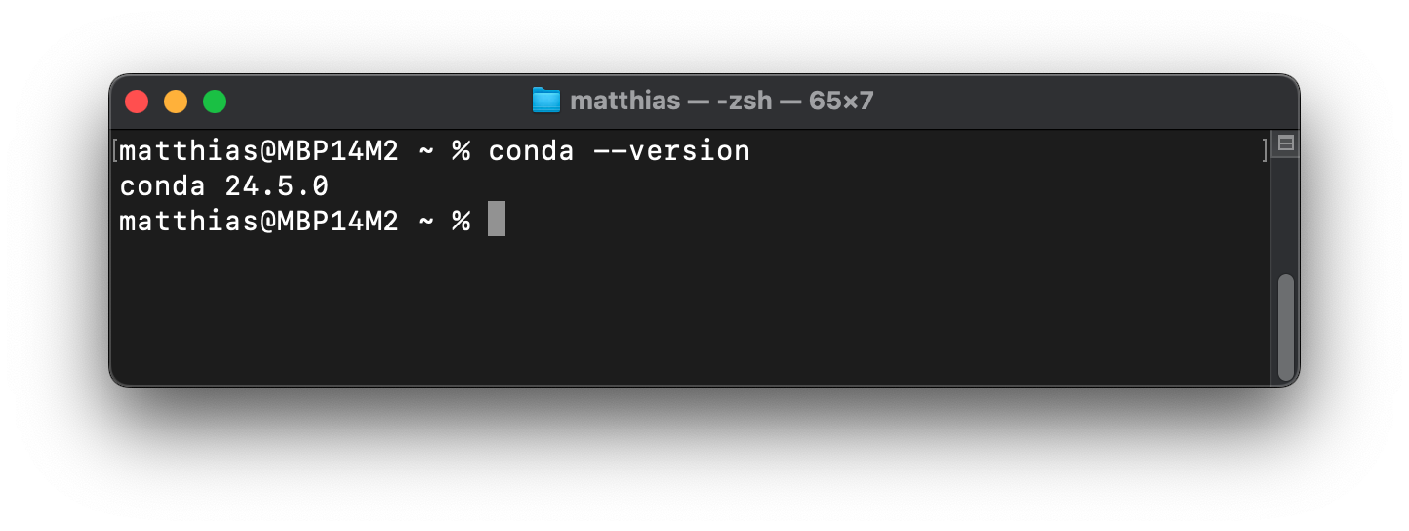Click the gray block cursor at the prompt
Screen dimensions: 1409x531
point(497,220)
